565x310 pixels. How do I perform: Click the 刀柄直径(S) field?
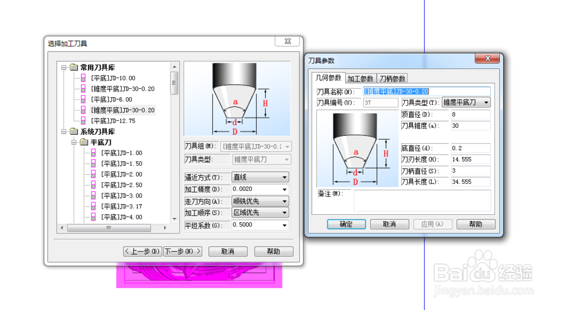click(x=470, y=170)
